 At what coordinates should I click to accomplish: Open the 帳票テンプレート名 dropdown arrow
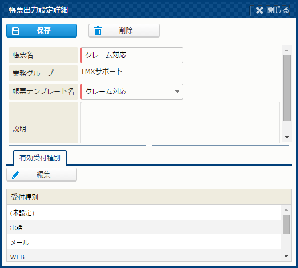click(177, 92)
